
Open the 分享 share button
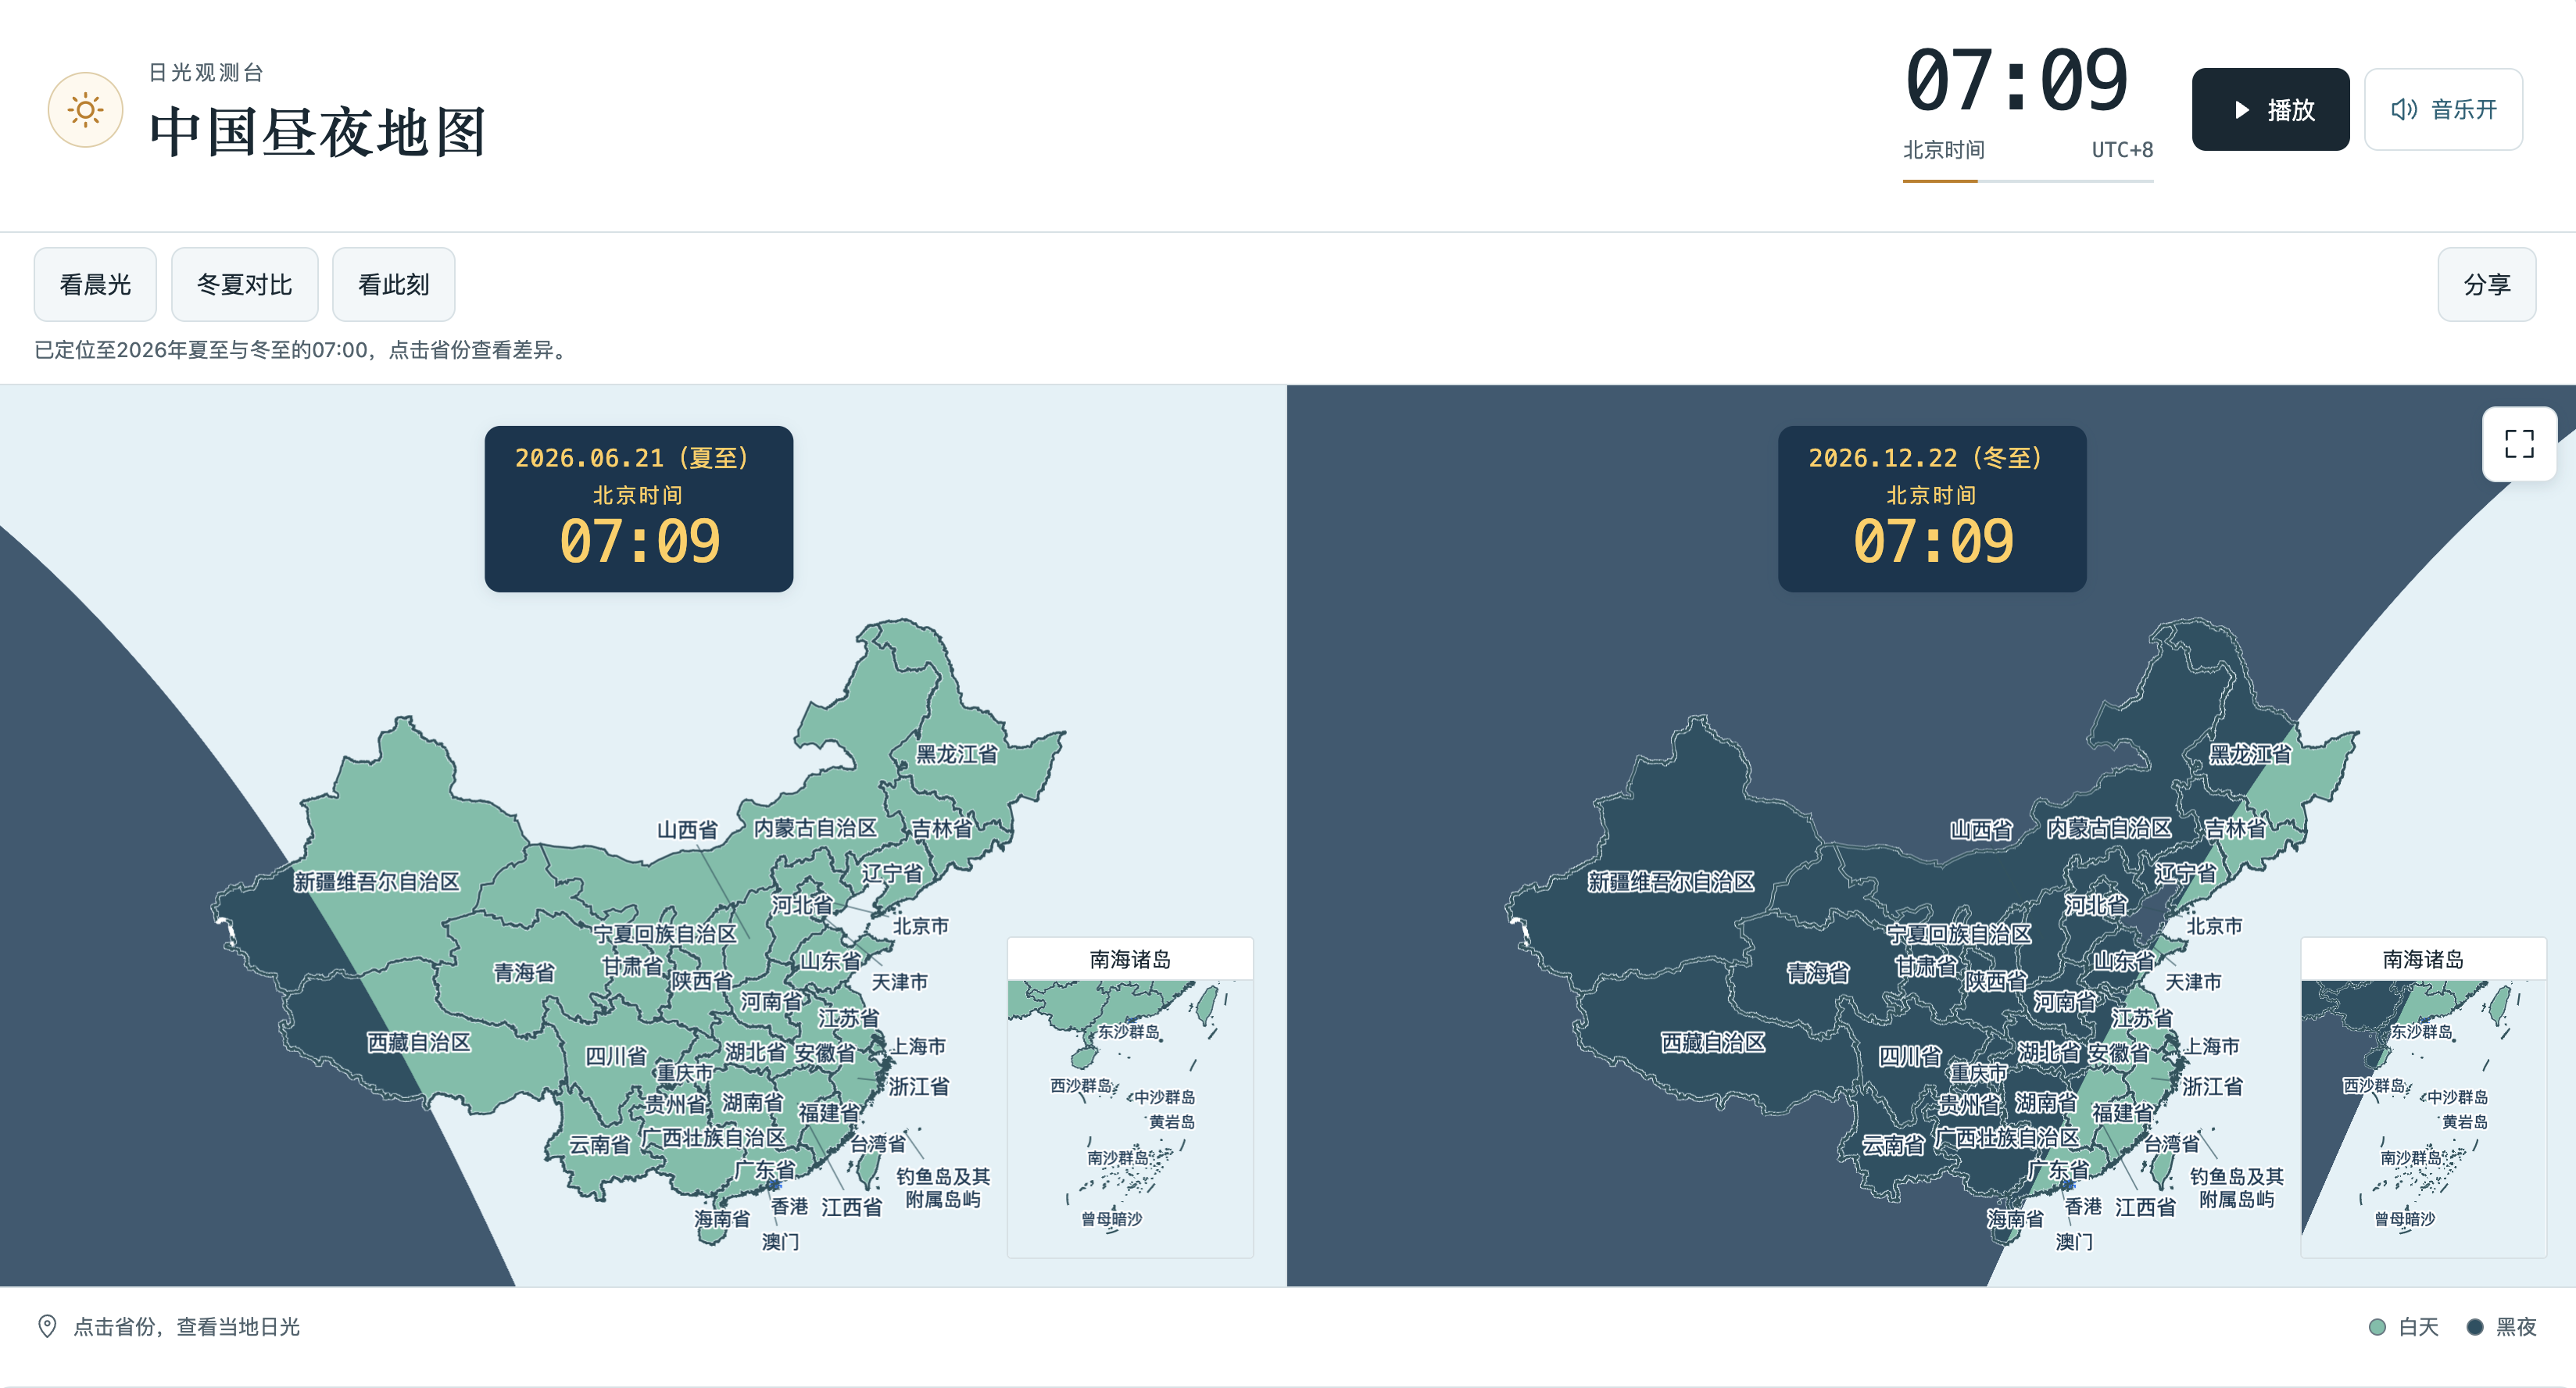2487,285
